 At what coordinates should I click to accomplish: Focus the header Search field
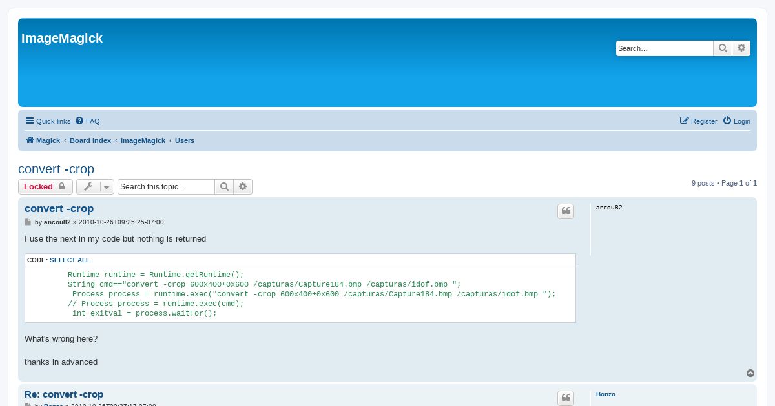point(665,48)
